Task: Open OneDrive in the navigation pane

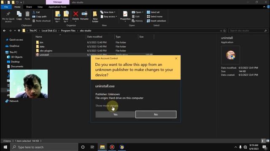Action: point(14,46)
